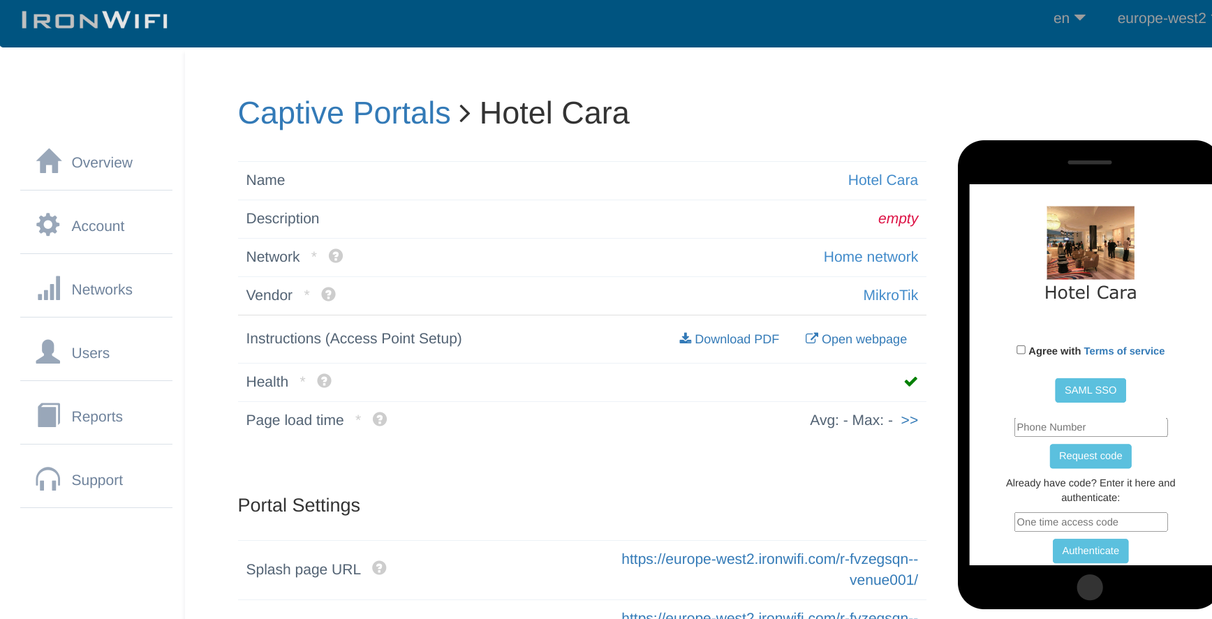Click the Networks signal bars icon

[x=49, y=288]
